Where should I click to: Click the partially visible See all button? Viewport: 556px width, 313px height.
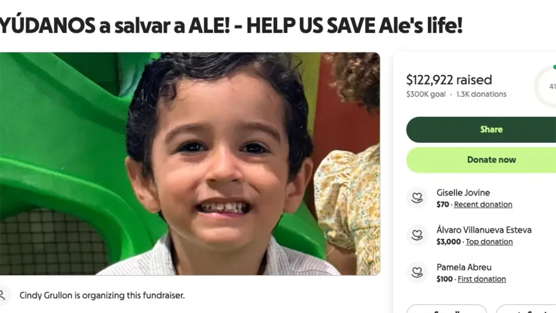click(x=447, y=309)
